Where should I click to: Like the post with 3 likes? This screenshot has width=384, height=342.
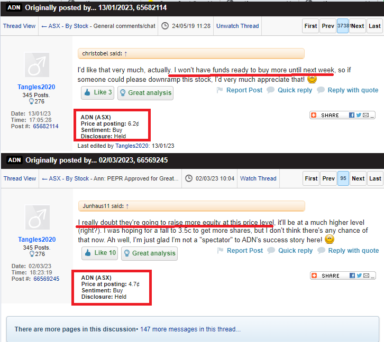pos(97,92)
